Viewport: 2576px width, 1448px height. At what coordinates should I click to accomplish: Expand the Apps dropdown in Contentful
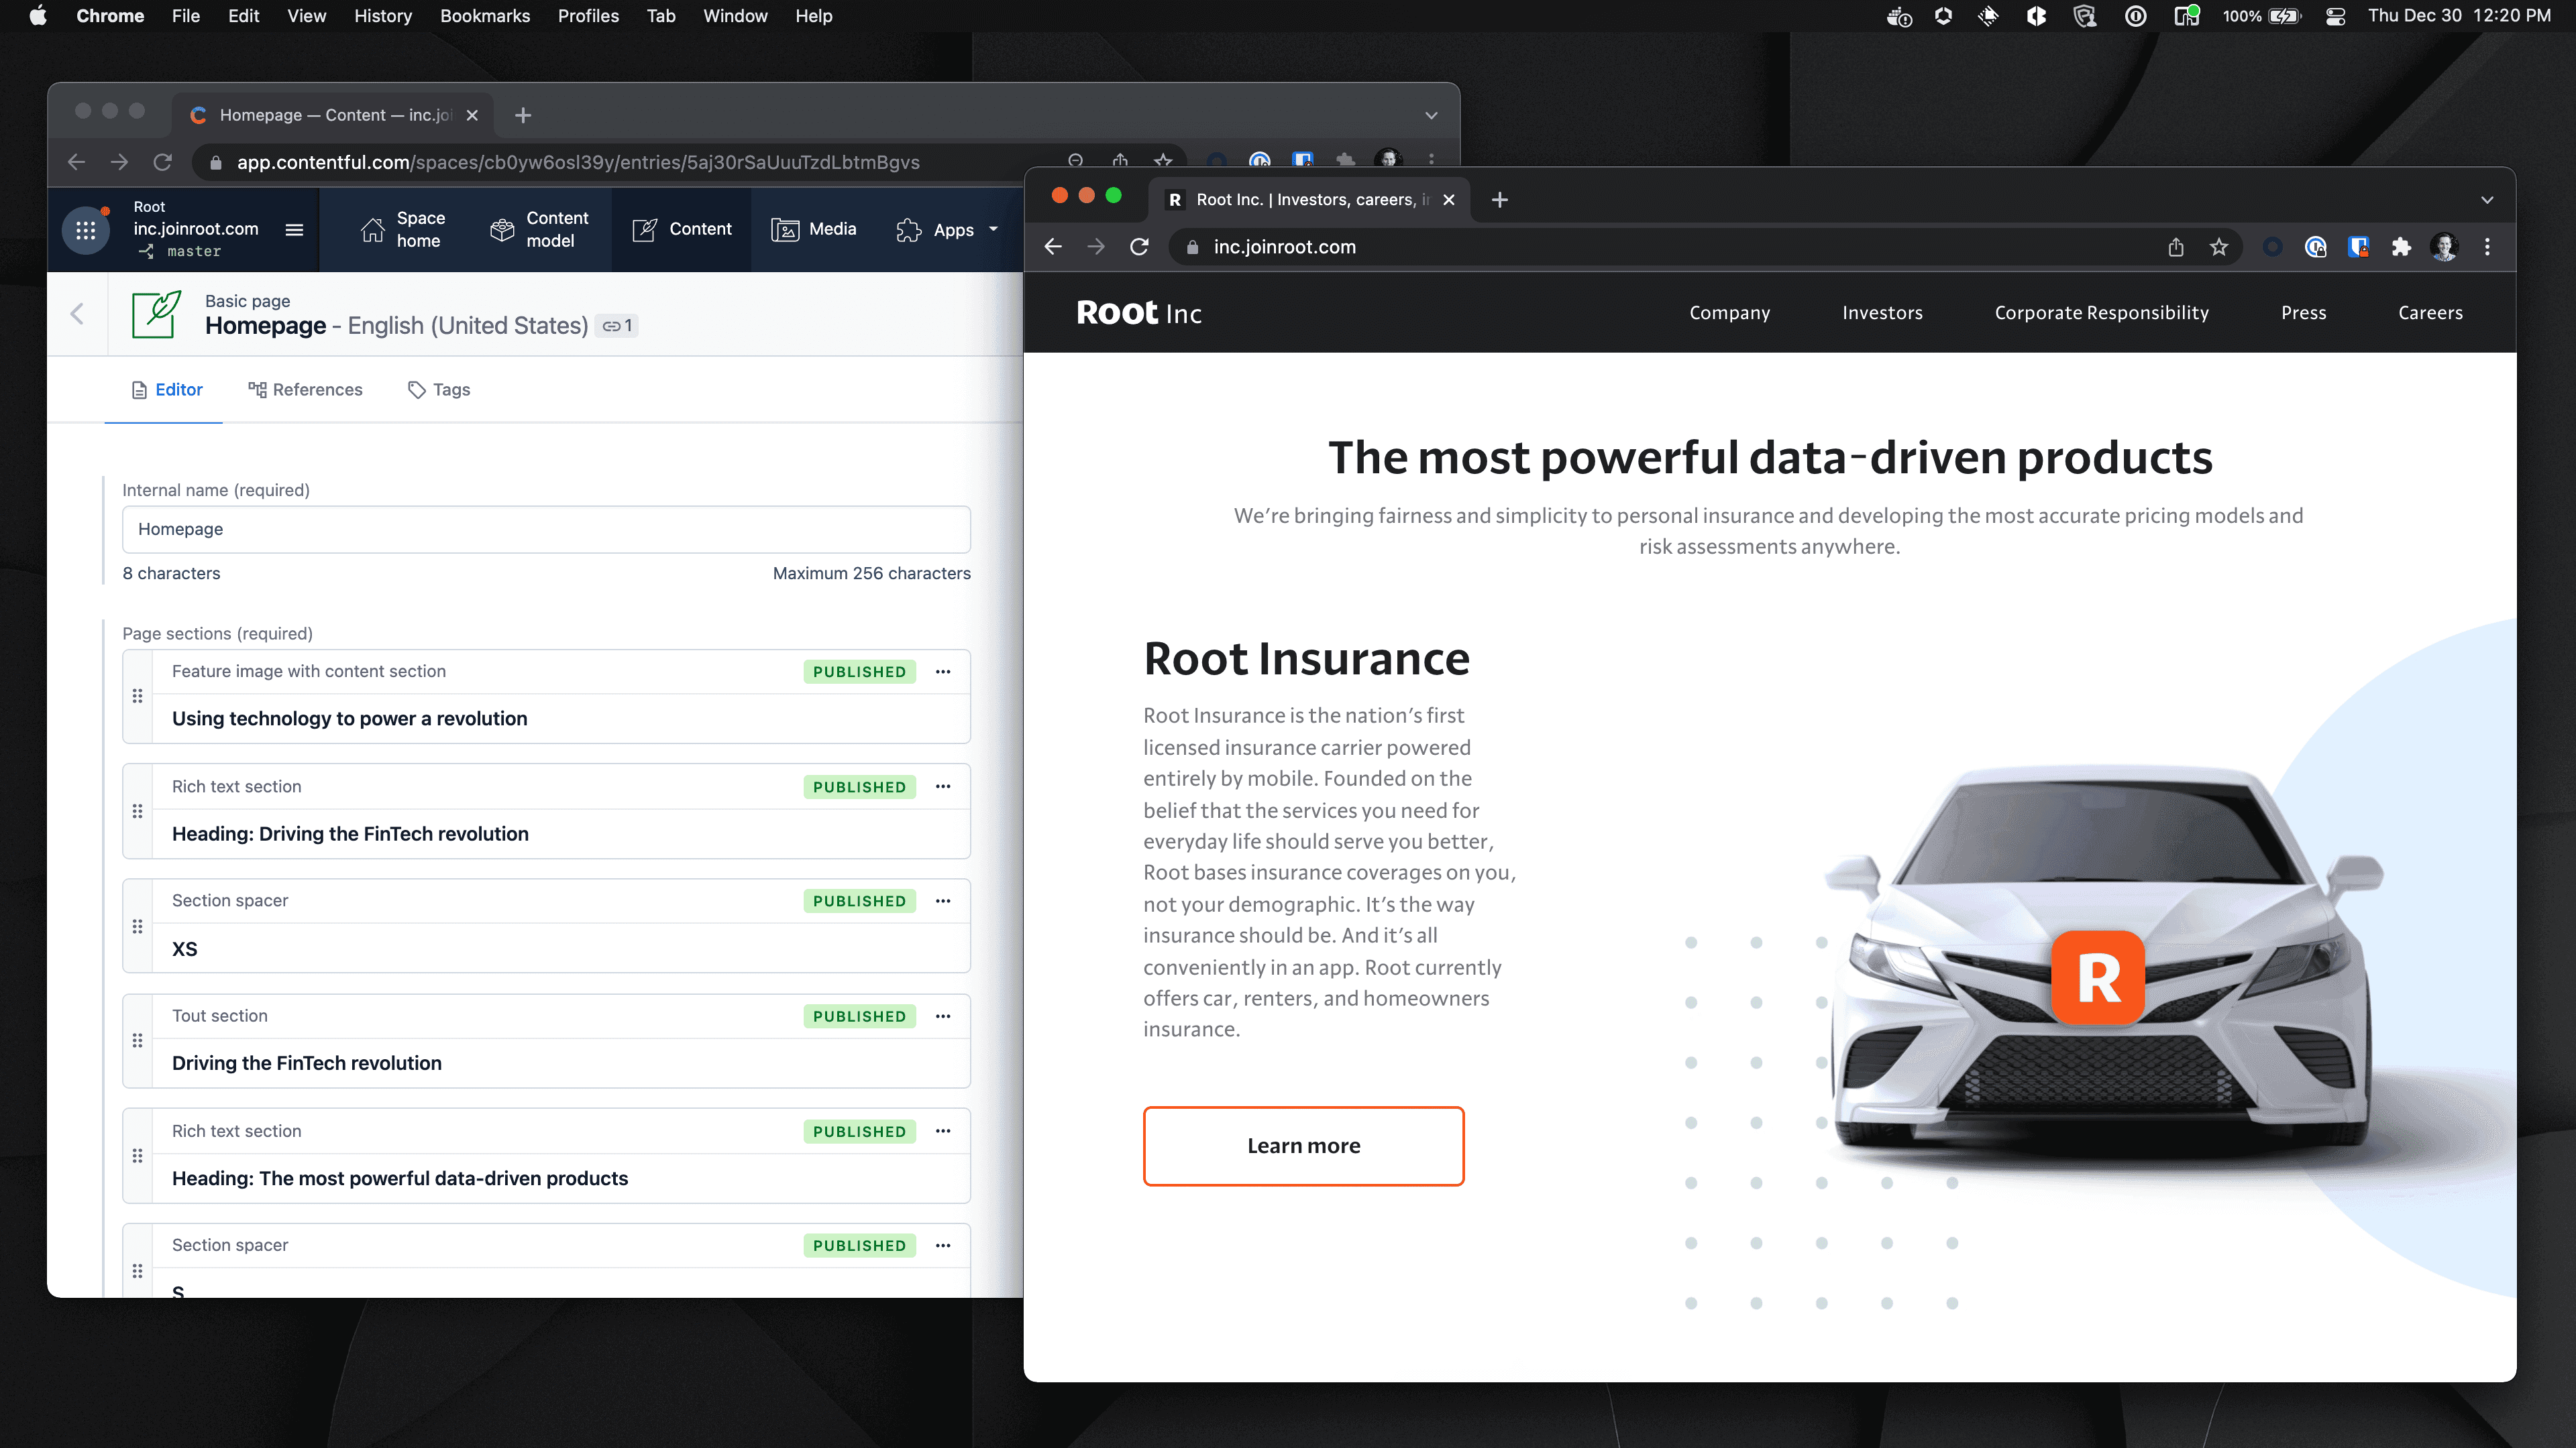tap(948, 230)
